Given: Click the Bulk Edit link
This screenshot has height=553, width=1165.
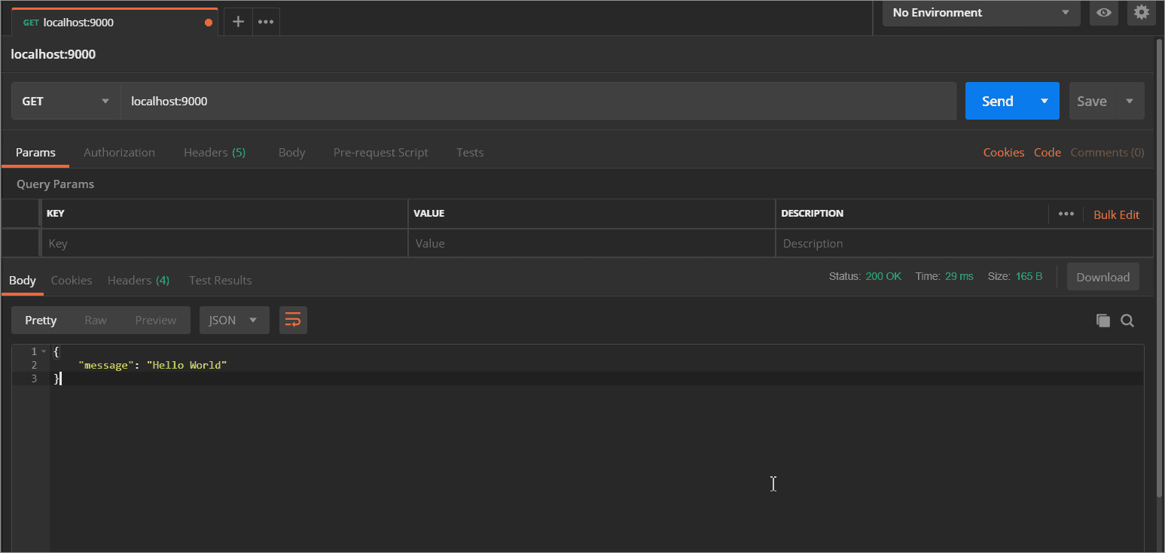Looking at the screenshot, I should (x=1116, y=214).
